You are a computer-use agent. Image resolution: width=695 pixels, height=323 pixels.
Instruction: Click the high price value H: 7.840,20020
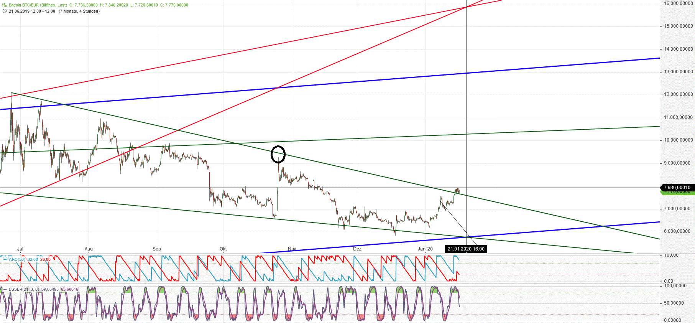[114, 5]
